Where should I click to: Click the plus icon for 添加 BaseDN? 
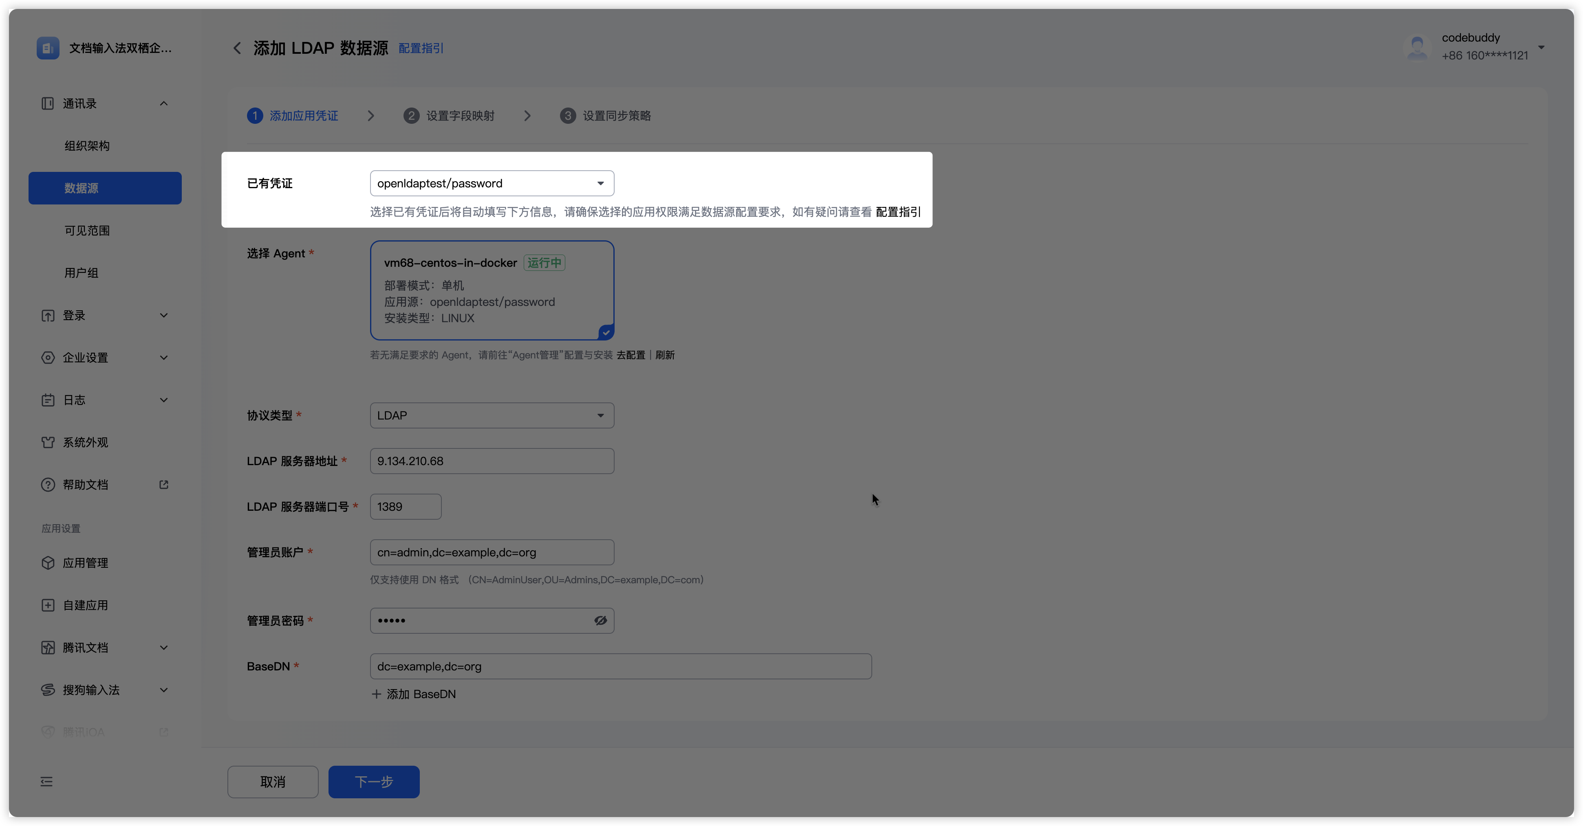pos(376,694)
